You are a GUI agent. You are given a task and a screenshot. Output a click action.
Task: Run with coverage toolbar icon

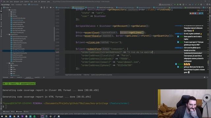(180, 5)
